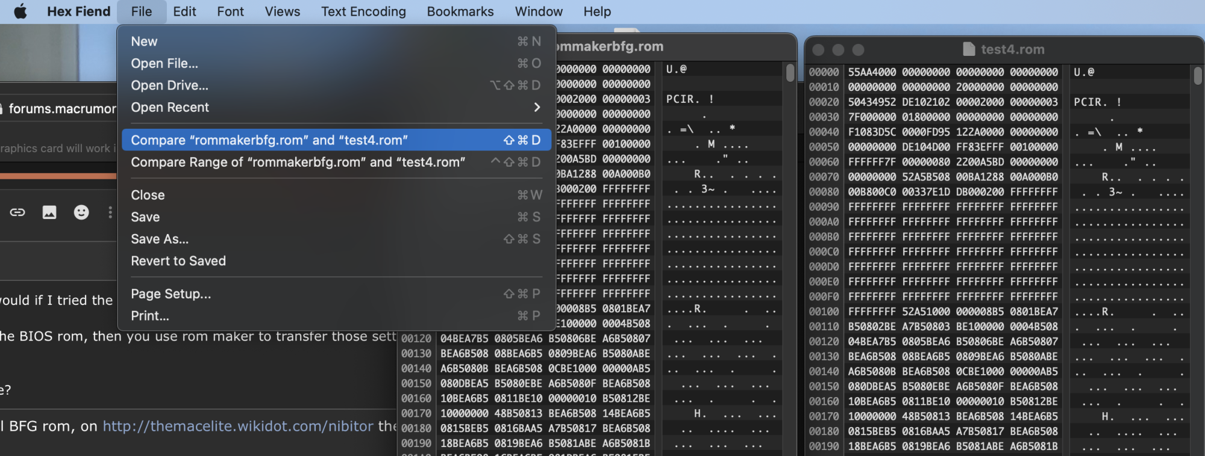This screenshot has height=456, width=1205.
Task: Choose Print... in the File menu
Action: [x=336, y=316]
